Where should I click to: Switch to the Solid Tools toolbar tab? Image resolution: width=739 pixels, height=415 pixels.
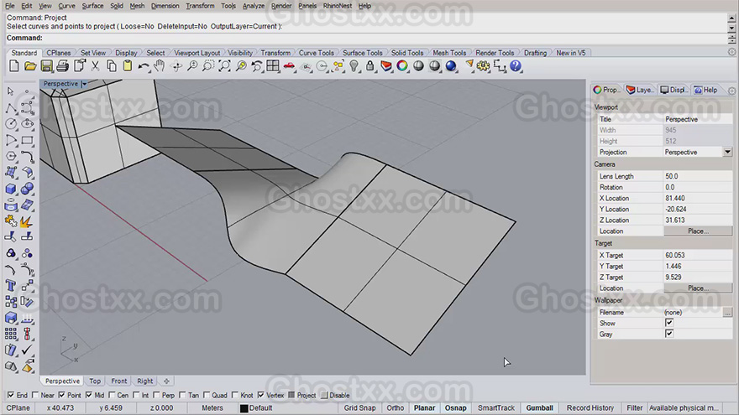pyautogui.click(x=407, y=53)
